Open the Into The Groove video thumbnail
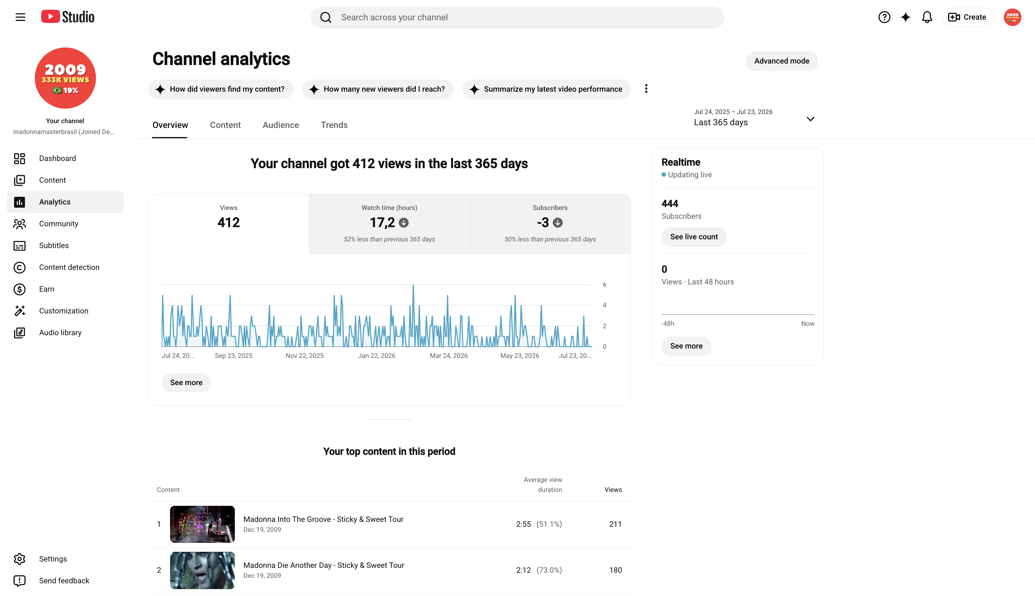The height and width of the screenshot is (596, 1035). click(202, 524)
